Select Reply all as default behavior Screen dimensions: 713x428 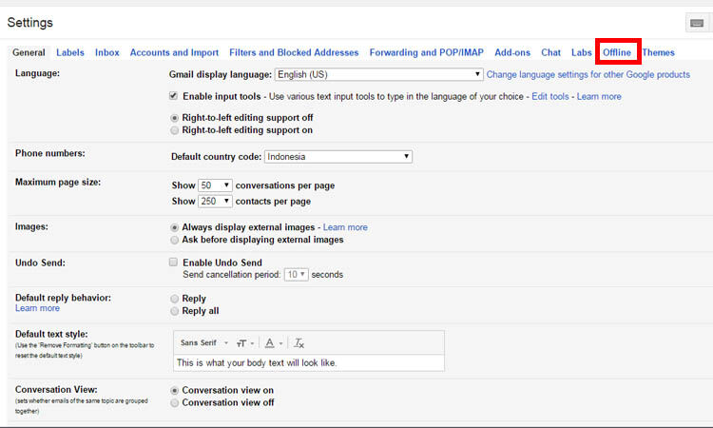click(174, 311)
